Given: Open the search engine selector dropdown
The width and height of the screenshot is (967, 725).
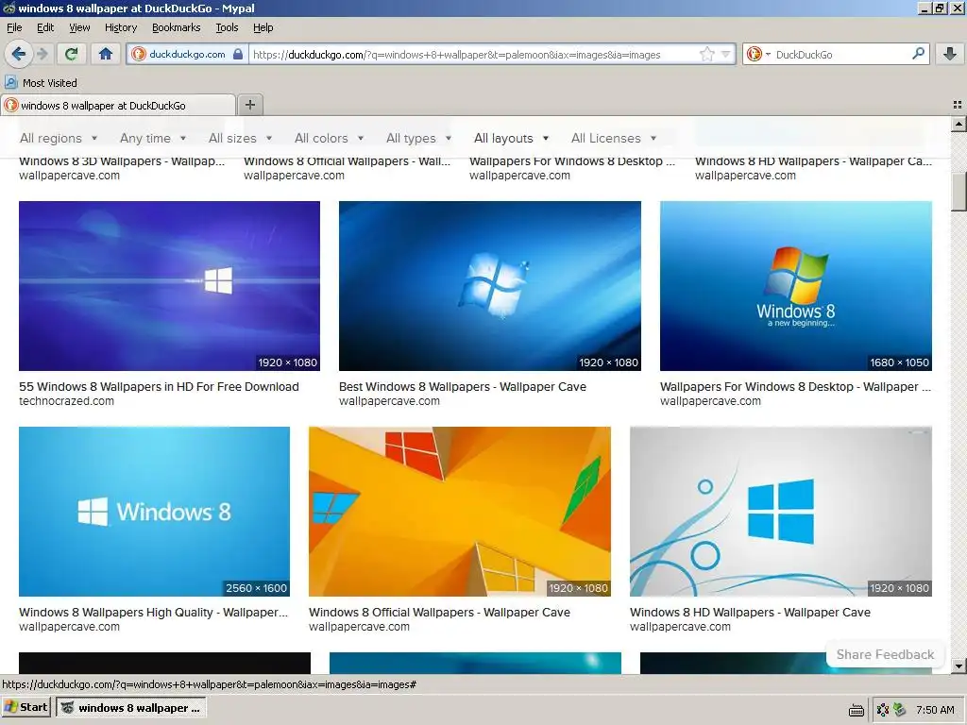Looking at the screenshot, I should coord(758,54).
